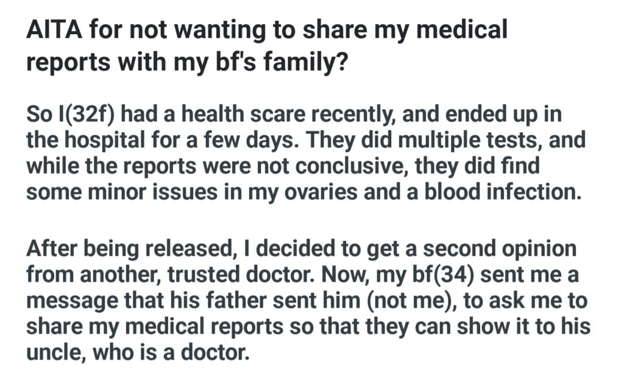Click the word "share" in the second paragraph

(55, 328)
